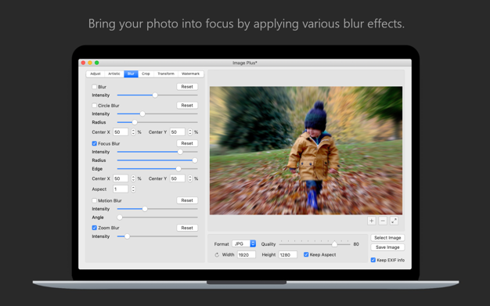Click the Focus Blur Center X stepper
The image size is (490, 306).
133,178
